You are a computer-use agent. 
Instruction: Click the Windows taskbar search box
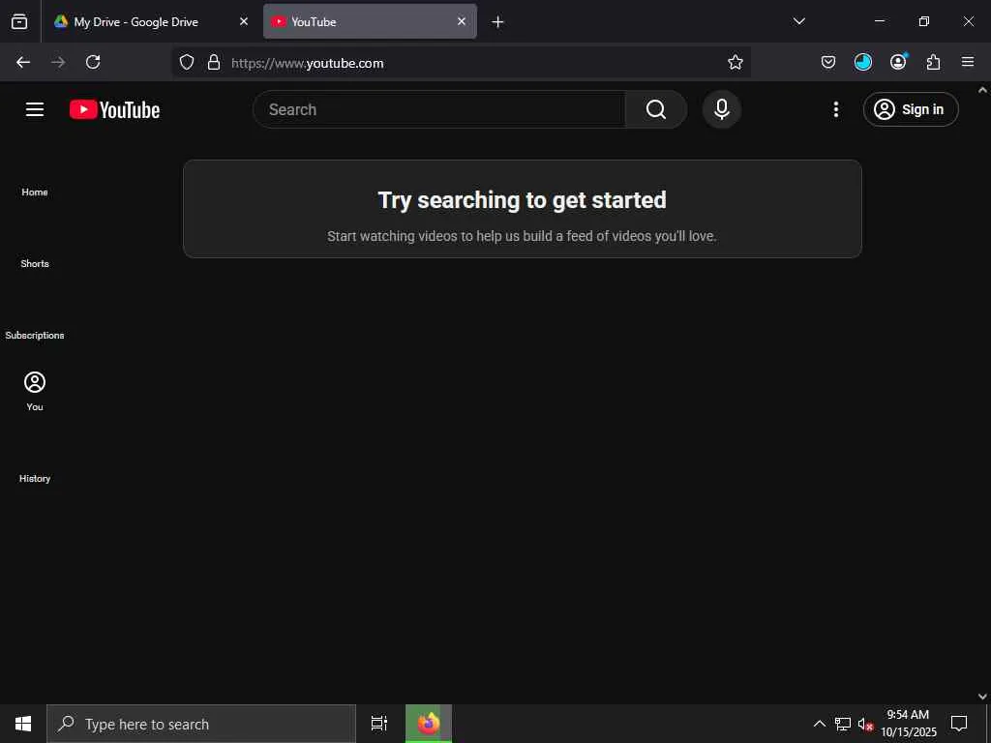click(201, 724)
